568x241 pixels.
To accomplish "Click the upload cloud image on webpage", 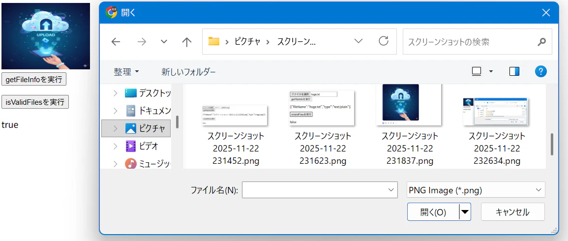I will [46, 36].
